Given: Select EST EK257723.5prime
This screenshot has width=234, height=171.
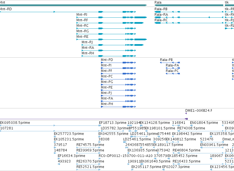Looking at the screenshot, I should point(69,134).
